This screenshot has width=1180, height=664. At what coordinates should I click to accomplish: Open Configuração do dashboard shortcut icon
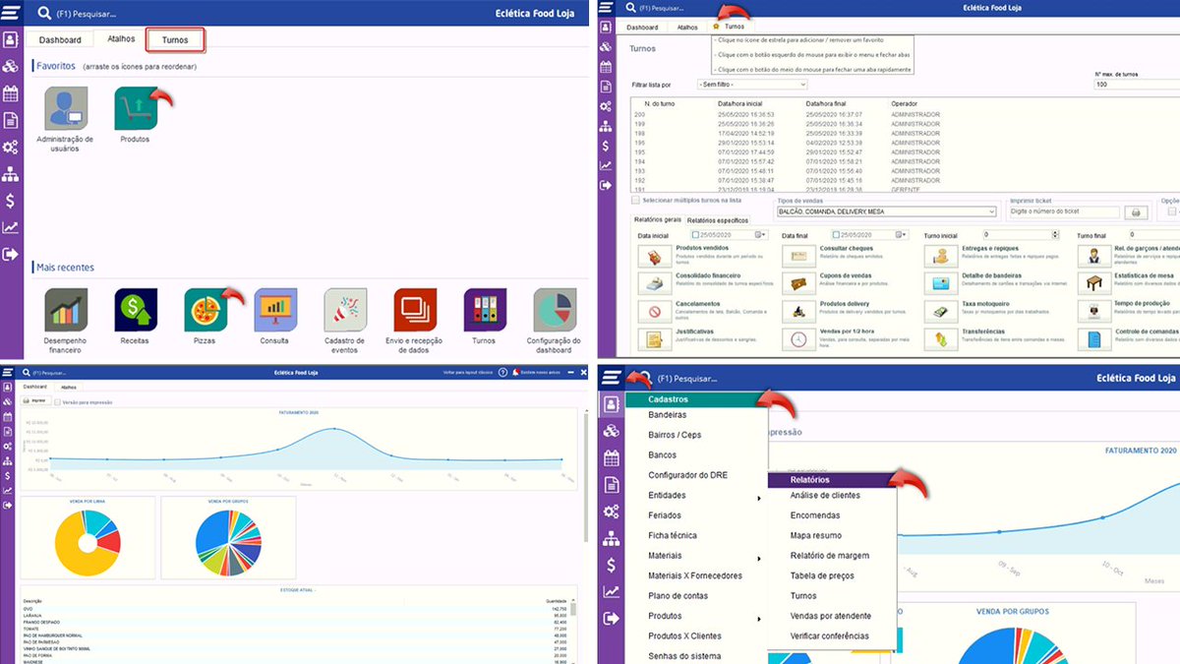pyautogui.click(x=555, y=310)
